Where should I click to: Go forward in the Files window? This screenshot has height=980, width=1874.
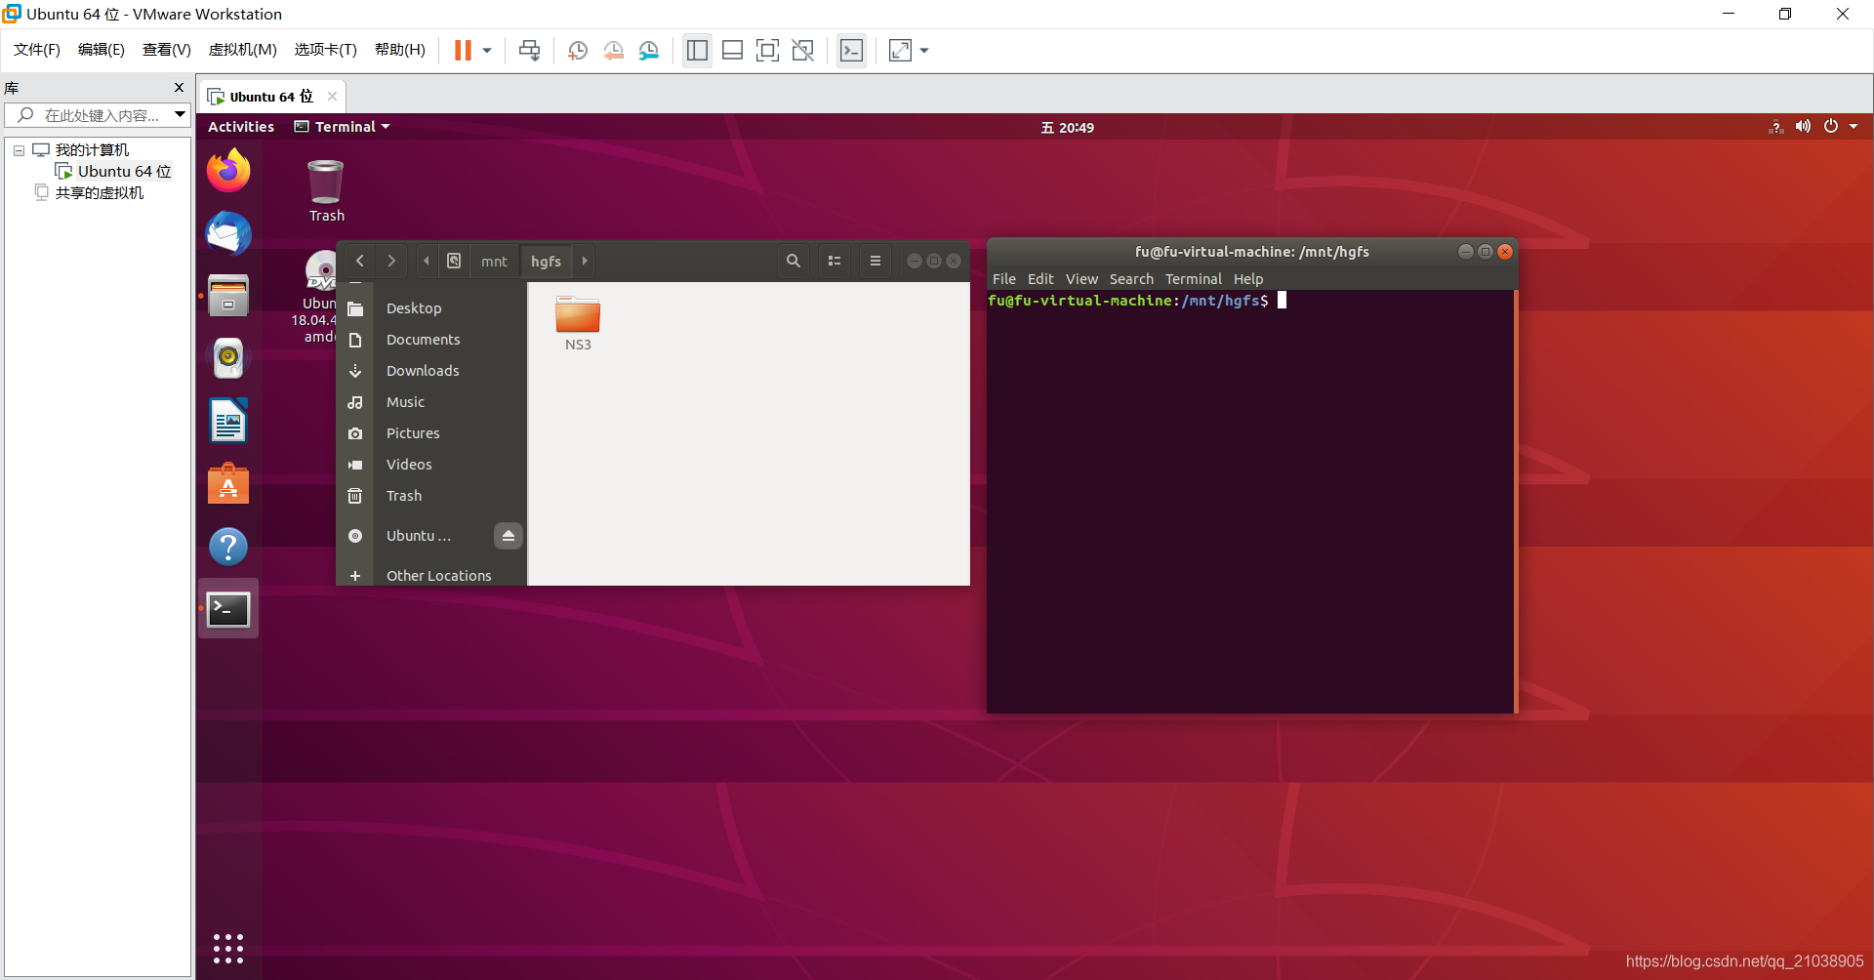click(391, 261)
